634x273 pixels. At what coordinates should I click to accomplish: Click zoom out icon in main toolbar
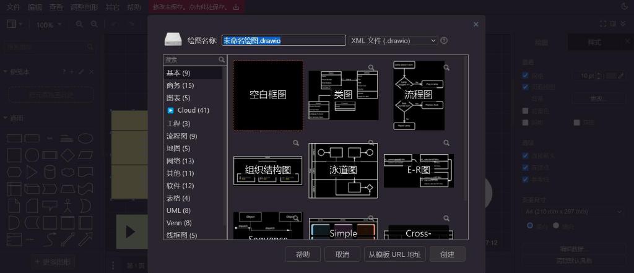coord(94,24)
